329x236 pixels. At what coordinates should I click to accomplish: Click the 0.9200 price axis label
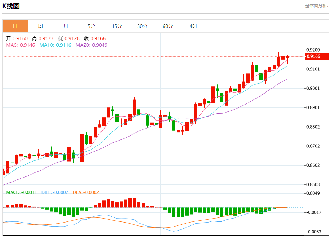313,50
